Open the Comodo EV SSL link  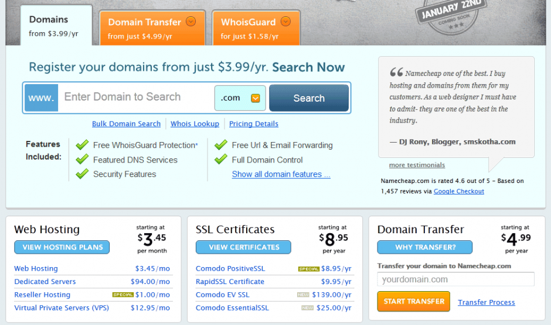[x=222, y=295]
